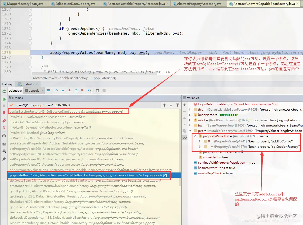Move watch down in Variables sidebar
The height and width of the screenshot is (225, 303).
point(185,124)
